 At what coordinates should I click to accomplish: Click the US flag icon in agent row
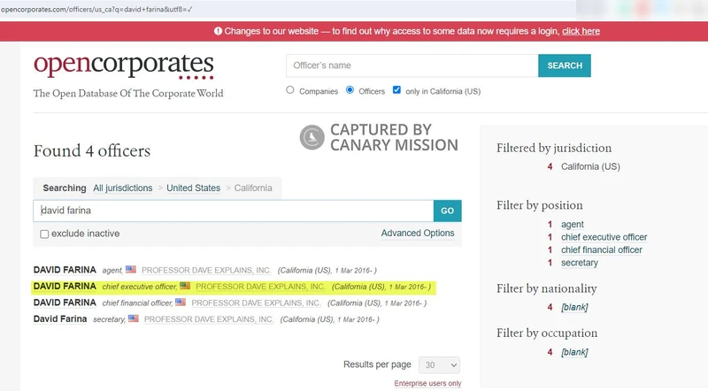[131, 270]
